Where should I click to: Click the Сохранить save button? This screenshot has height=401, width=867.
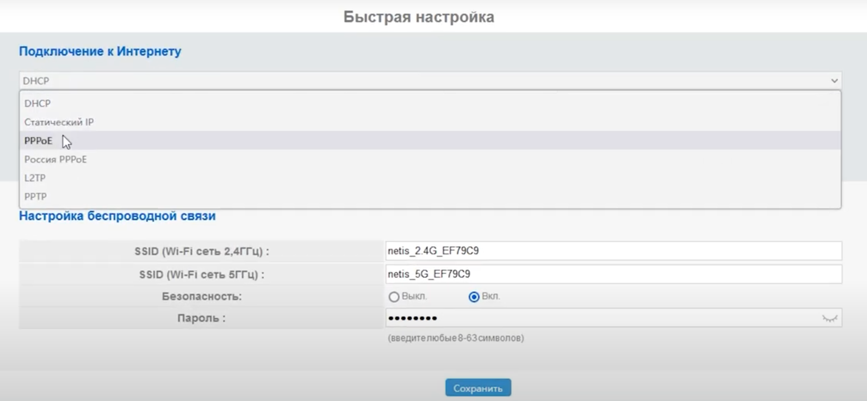click(478, 388)
